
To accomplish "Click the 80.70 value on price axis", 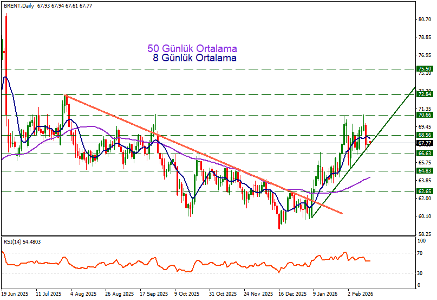I will coord(424,20).
